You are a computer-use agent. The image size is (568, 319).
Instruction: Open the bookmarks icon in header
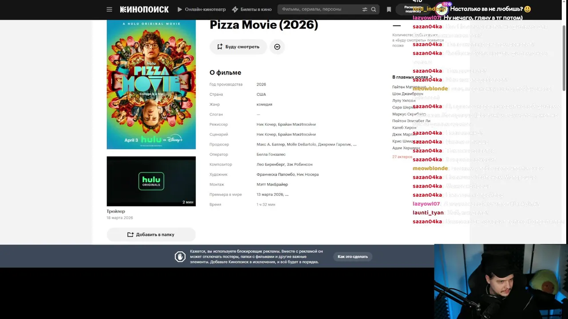pyautogui.click(x=389, y=9)
